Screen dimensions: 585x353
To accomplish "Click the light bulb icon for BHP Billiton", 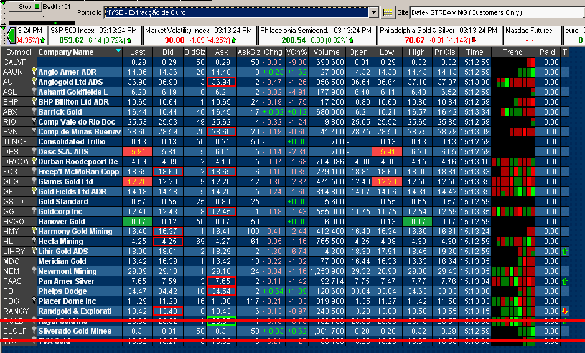I will tap(34, 101).
